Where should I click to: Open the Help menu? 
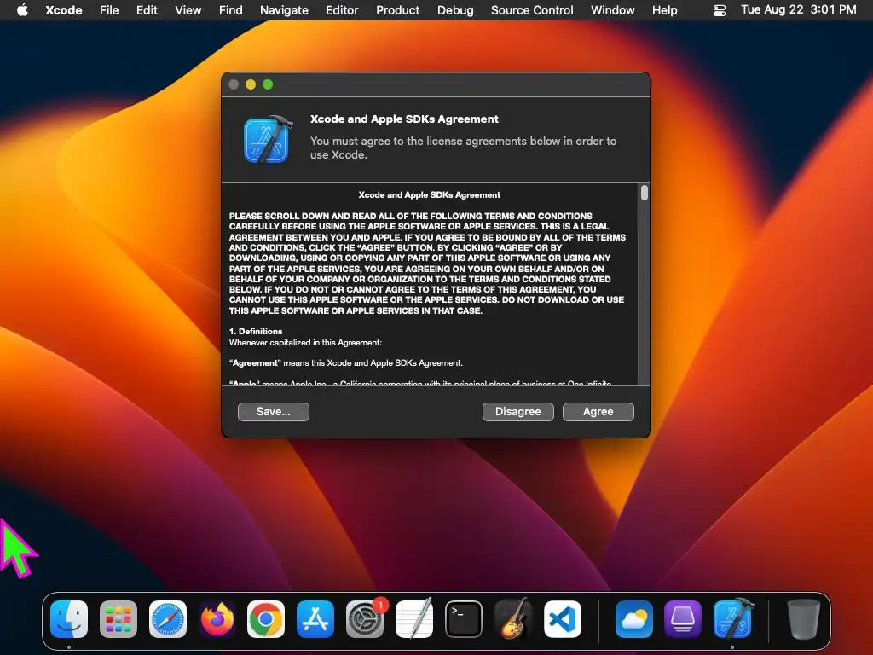[665, 10]
